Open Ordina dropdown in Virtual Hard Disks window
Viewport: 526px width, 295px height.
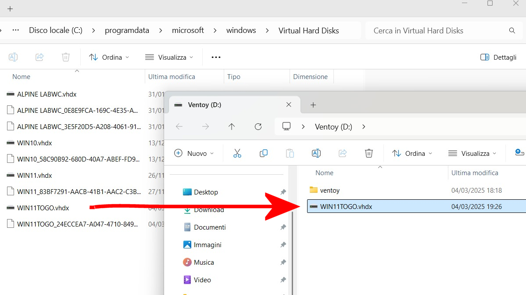[x=109, y=58]
